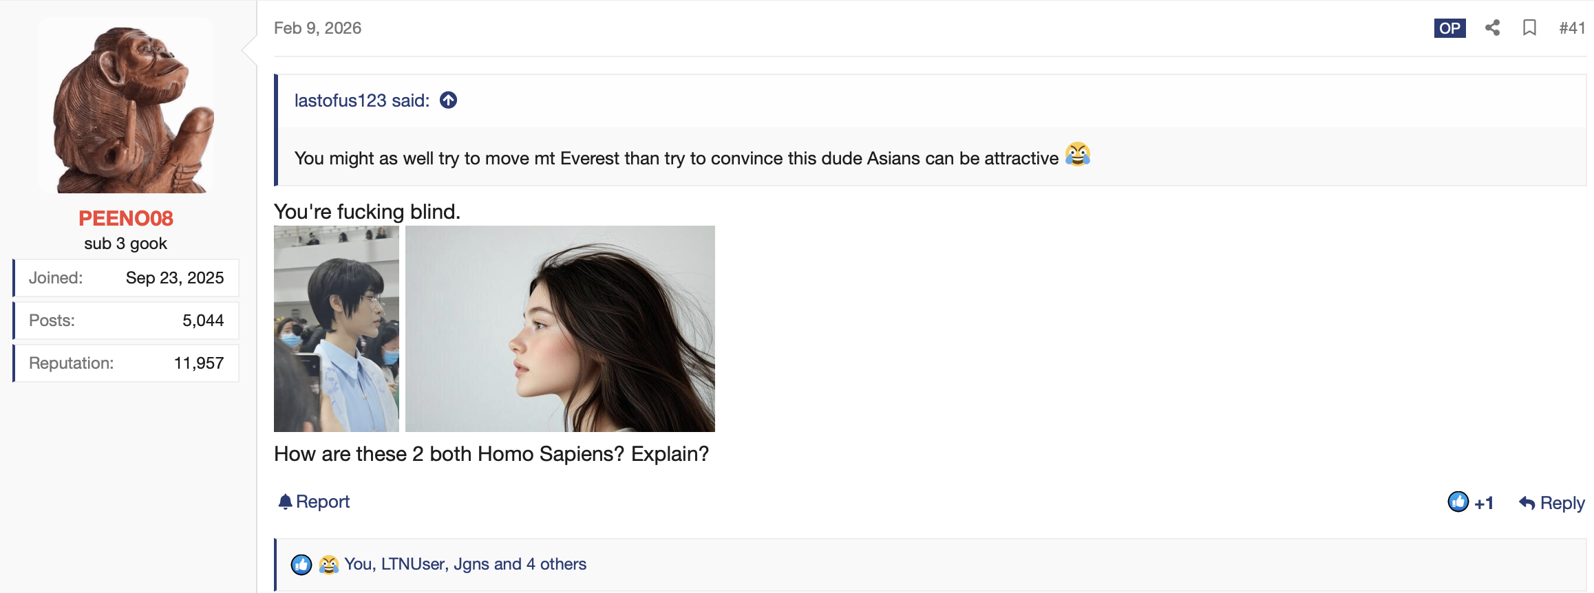Viewport: 1594px width, 593px height.
Task: Click the OP badge in post header
Action: pyautogui.click(x=1449, y=28)
